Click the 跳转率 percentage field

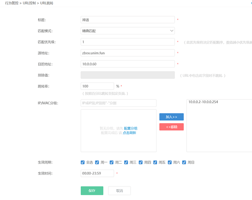[x=97, y=86]
